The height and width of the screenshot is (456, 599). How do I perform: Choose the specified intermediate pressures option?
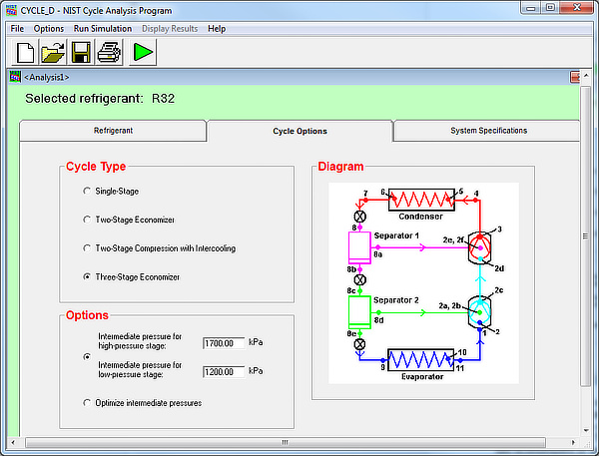pos(87,356)
